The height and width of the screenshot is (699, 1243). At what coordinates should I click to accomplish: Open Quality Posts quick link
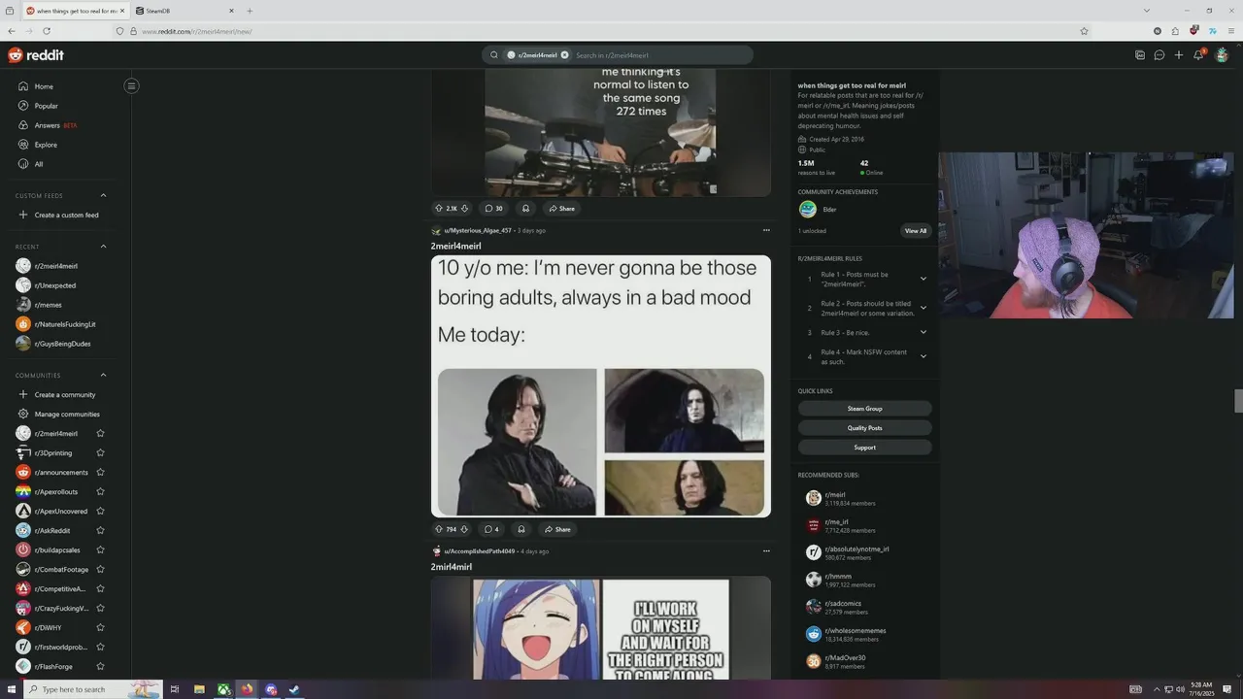point(864,428)
